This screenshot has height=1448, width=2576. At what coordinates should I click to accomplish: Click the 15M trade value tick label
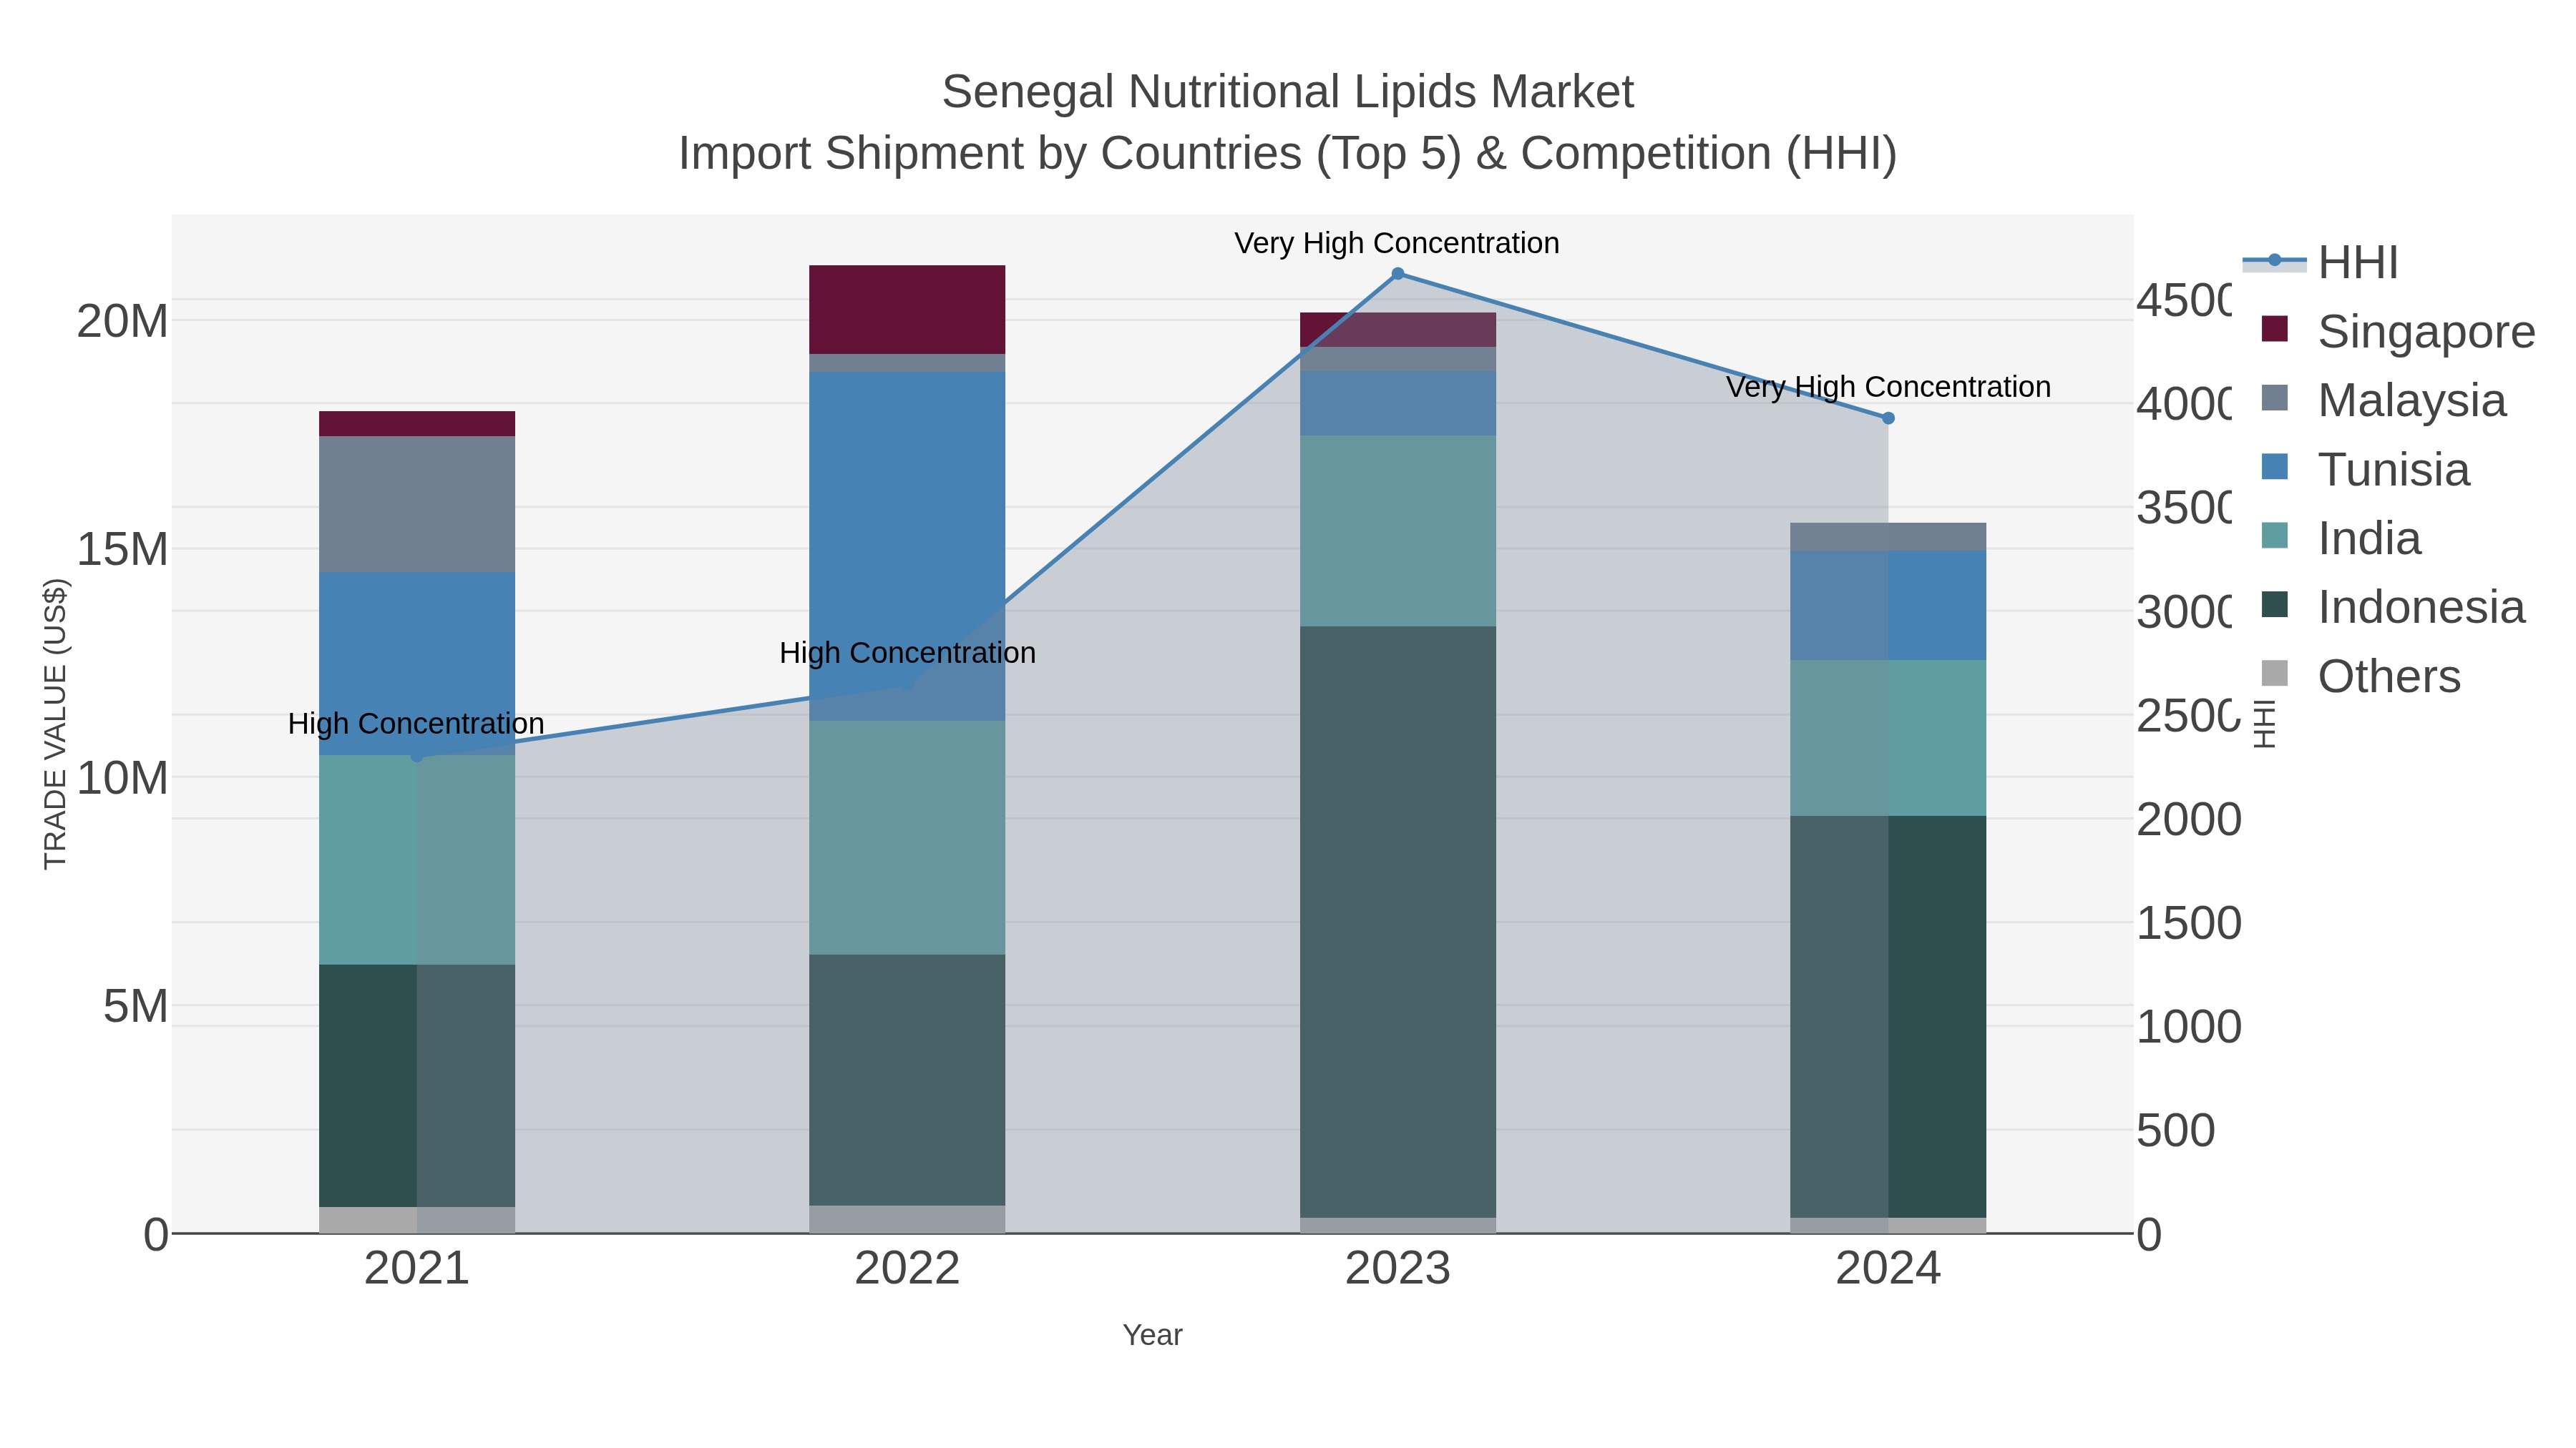click(x=122, y=550)
